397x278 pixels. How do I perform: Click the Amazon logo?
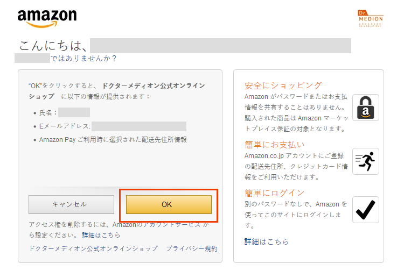[47, 18]
